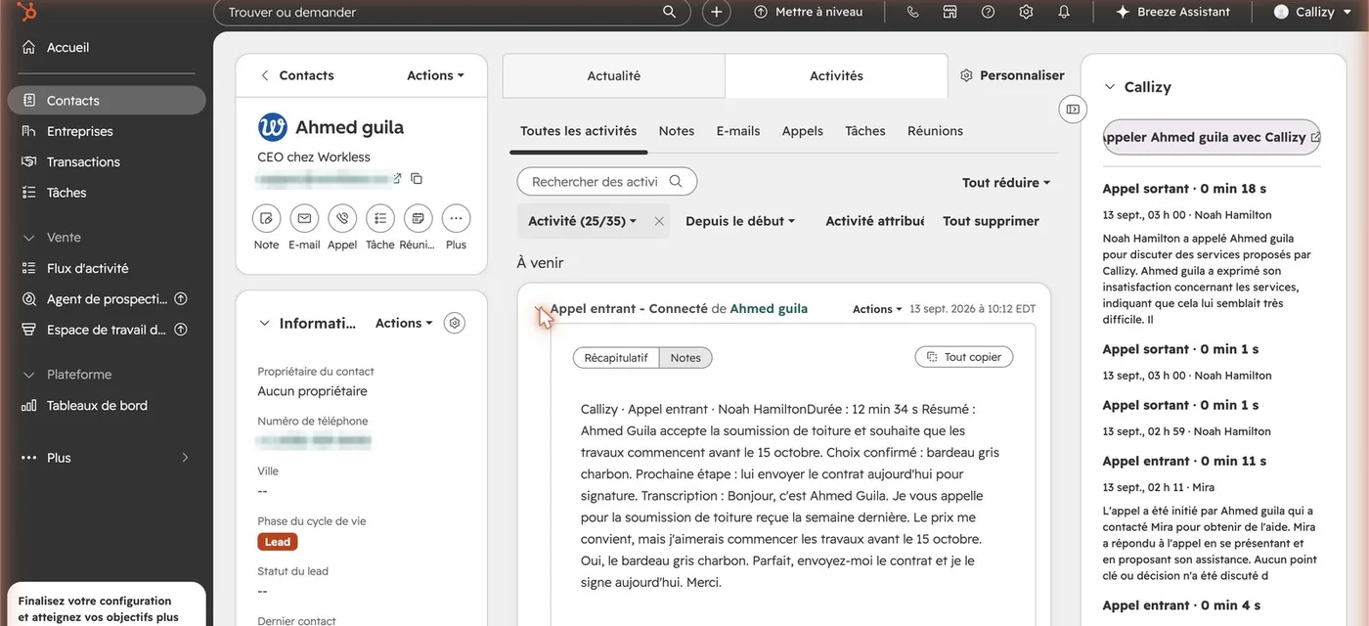
Task: Open the notifications bell icon
Action: (1064, 12)
